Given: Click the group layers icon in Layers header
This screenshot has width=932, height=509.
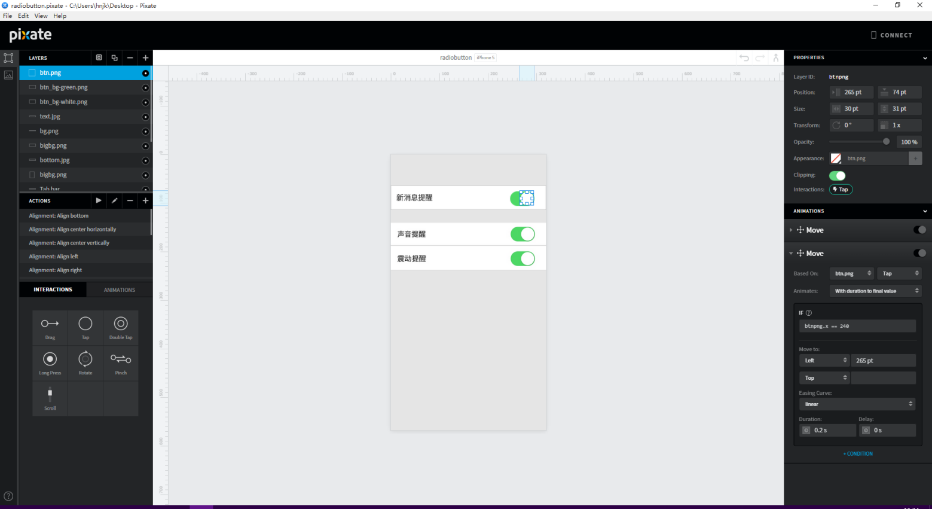Looking at the screenshot, I should point(99,57).
